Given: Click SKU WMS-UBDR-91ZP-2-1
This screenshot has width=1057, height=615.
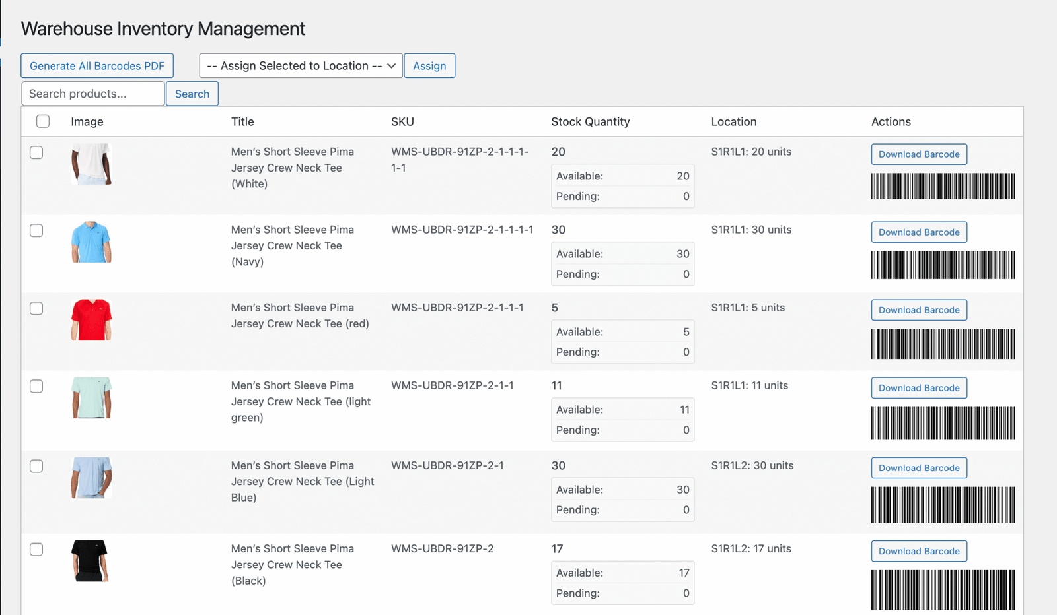Looking at the screenshot, I should [447, 465].
